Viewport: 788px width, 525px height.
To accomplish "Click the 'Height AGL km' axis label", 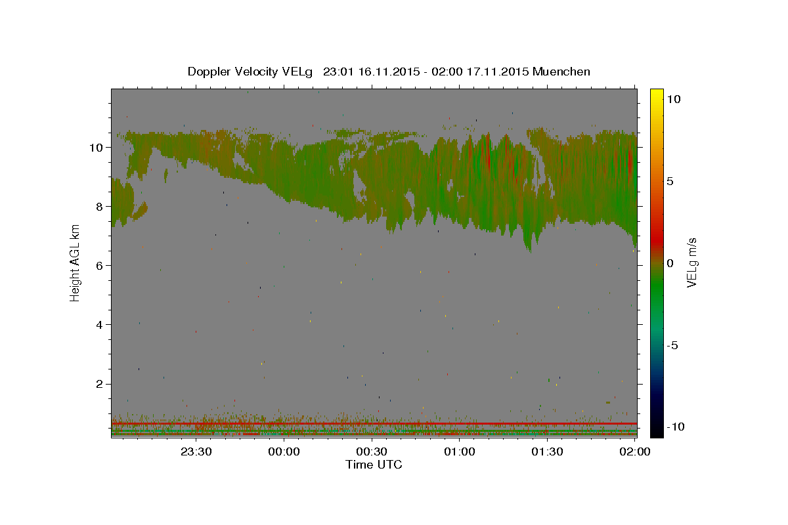I will pyautogui.click(x=75, y=263).
